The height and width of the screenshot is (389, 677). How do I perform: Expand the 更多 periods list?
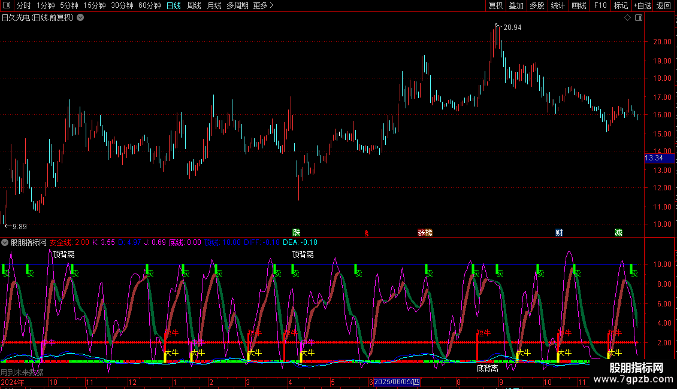click(263, 5)
